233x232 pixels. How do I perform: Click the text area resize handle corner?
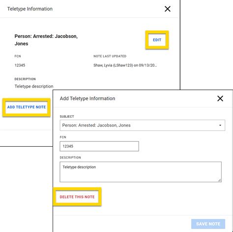(x=219, y=180)
